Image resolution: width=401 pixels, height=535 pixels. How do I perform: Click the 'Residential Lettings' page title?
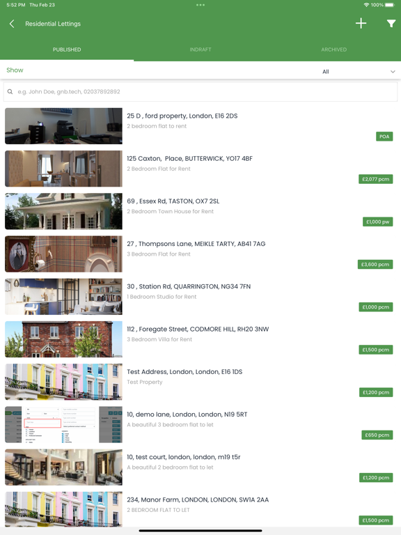pyautogui.click(x=53, y=24)
